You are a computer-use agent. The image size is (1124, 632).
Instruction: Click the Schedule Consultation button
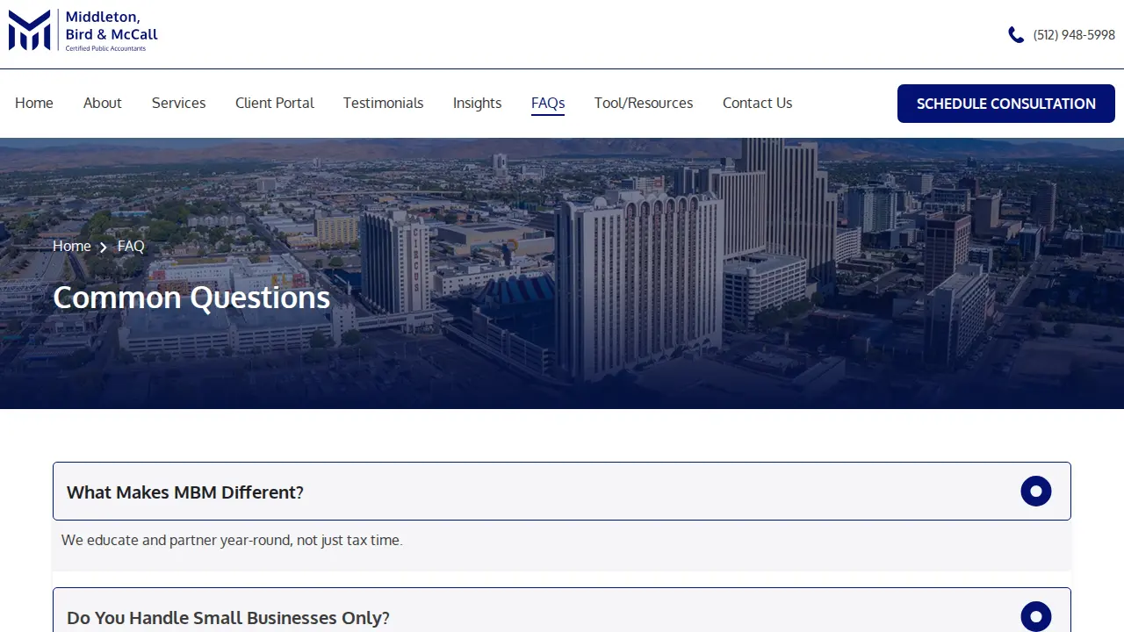point(1006,104)
